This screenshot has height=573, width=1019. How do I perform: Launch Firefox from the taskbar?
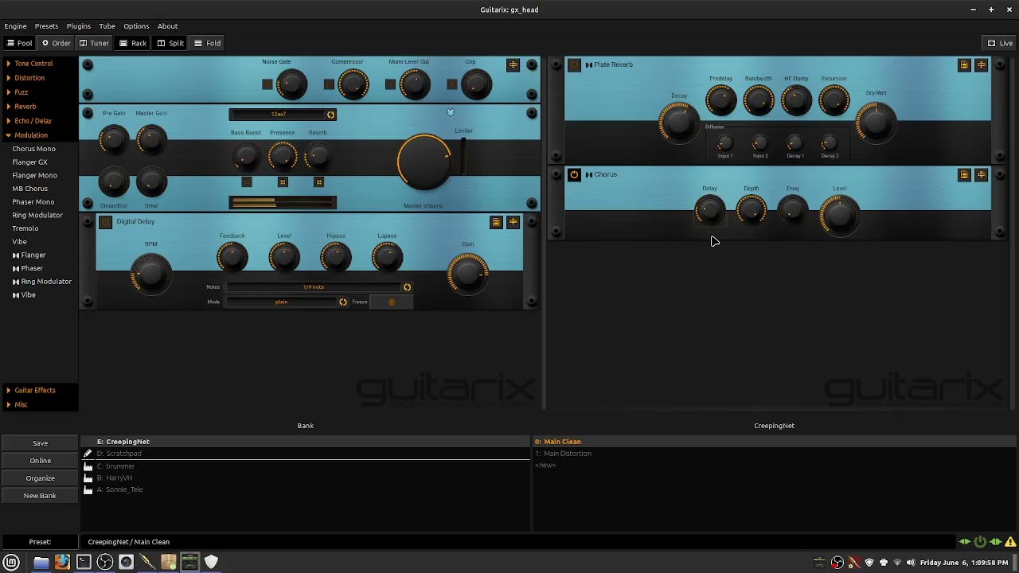[x=62, y=563]
